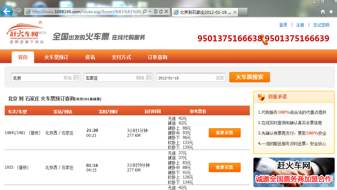337x190 pixels.
Task: Click the search magnifier in address bar
Action: tap(144, 12)
